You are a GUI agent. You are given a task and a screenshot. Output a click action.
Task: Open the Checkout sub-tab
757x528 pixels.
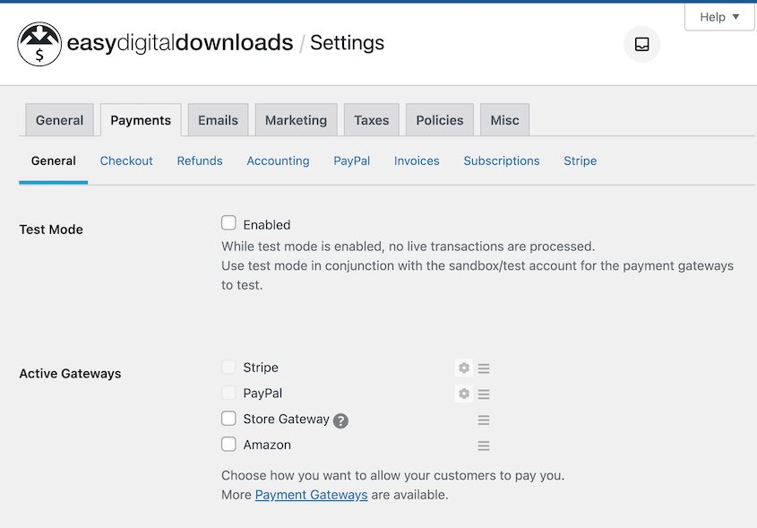pos(126,160)
